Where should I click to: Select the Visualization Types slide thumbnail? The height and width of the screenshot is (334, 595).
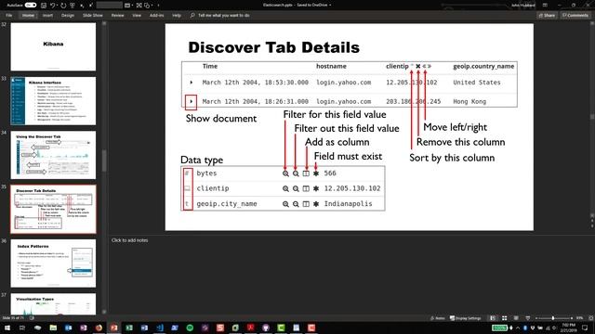click(53, 304)
